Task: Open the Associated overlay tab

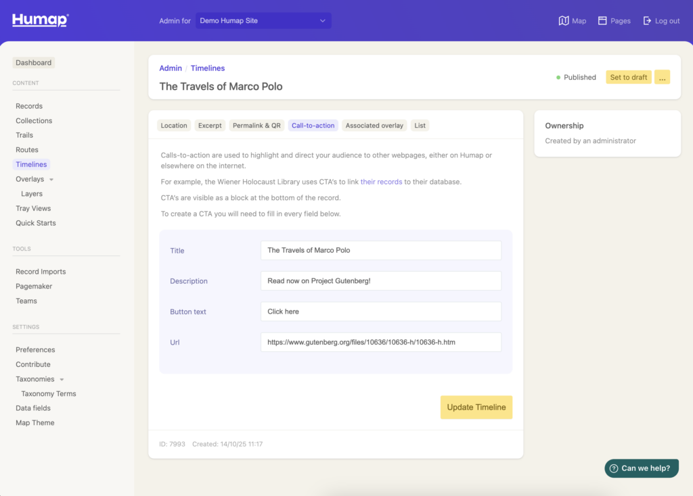Action: [374, 126]
